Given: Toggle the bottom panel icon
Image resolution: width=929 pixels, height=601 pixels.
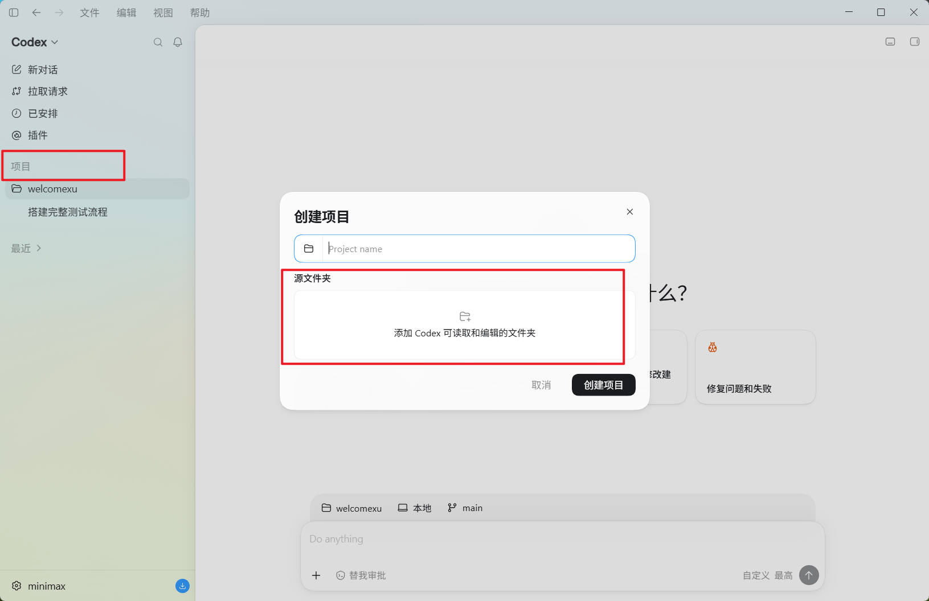Looking at the screenshot, I should tap(890, 42).
